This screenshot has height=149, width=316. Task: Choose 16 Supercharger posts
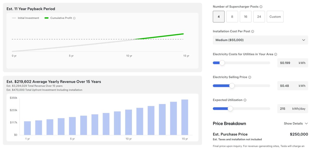tap(245, 17)
